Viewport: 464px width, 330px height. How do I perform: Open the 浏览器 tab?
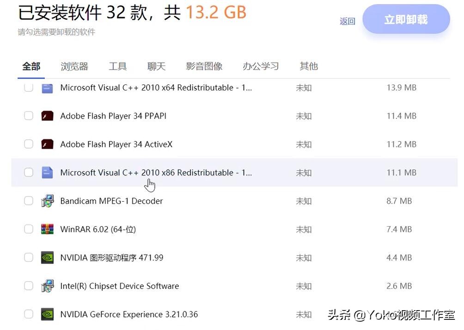74,66
